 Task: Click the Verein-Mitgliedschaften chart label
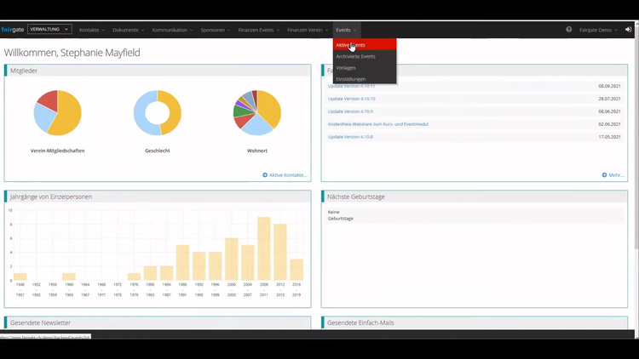(57, 151)
